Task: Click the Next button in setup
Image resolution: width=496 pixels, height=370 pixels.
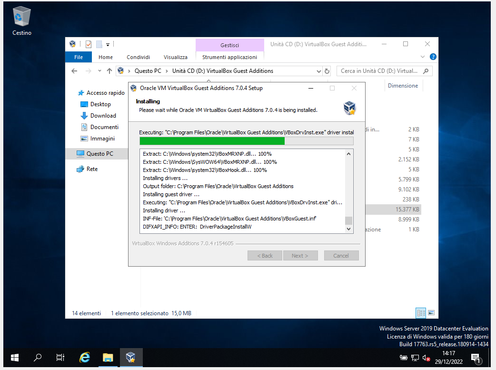Action: pos(300,255)
